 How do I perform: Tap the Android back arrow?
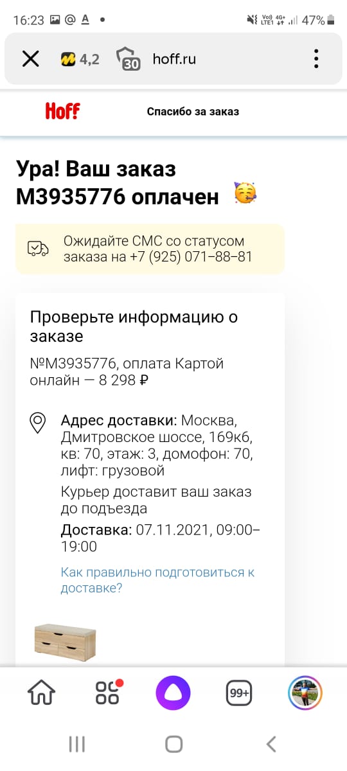(x=271, y=745)
